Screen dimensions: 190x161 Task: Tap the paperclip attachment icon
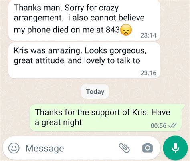(x=124, y=148)
